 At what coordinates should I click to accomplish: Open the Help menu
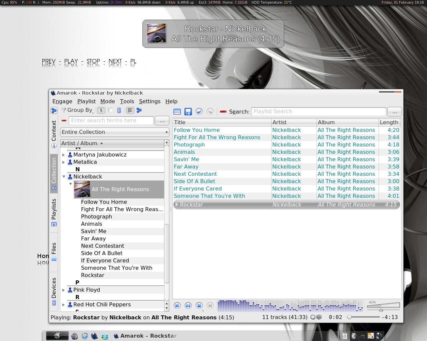171,102
